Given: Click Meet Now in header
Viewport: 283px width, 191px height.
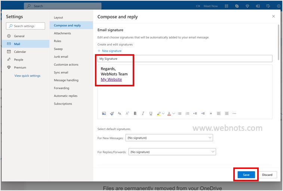Looking at the screenshot, I should (210, 6).
